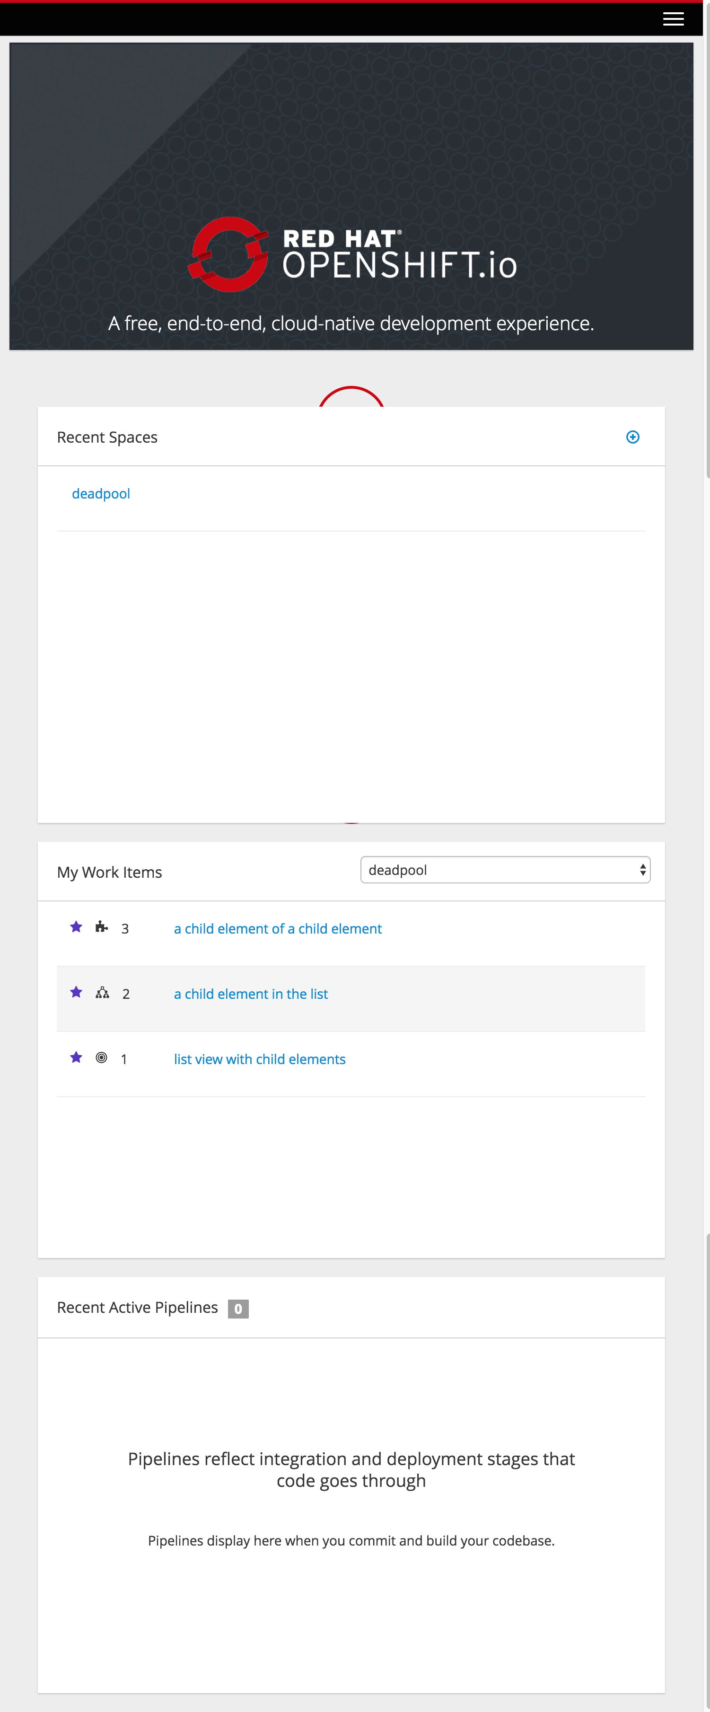Click the add space plus icon
The width and height of the screenshot is (710, 1712).
(x=632, y=437)
